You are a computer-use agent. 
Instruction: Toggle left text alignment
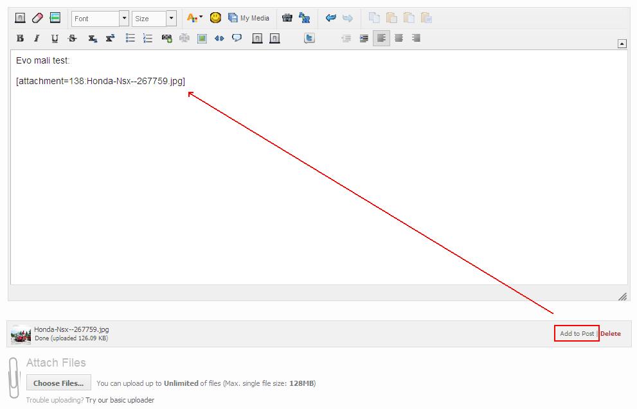click(381, 39)
